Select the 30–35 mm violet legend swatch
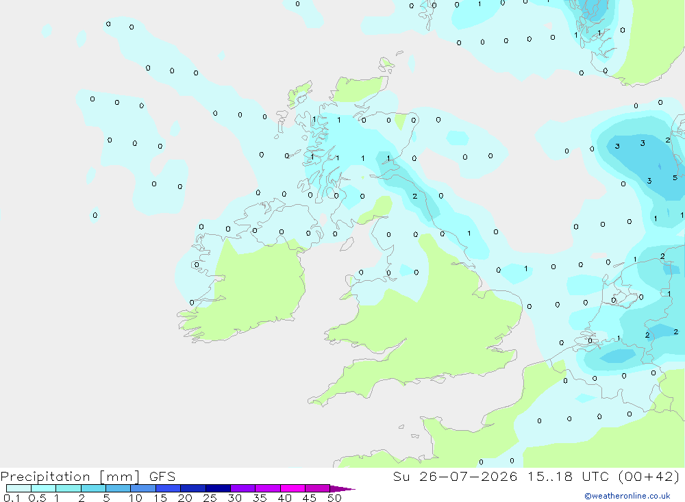 coord(243,488)
